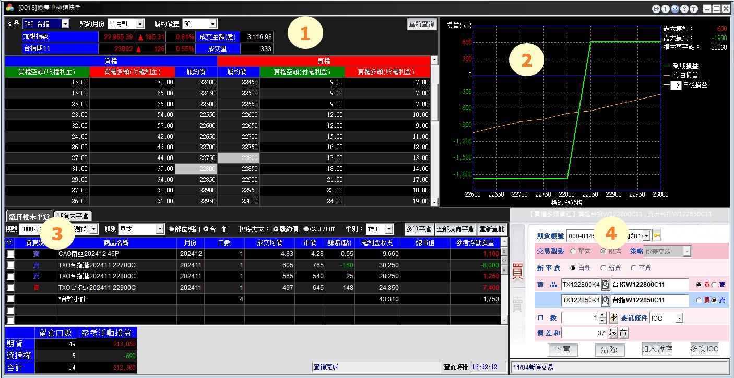
Task: Click the 價差和 price input field
Action: (x=584, y=333)
